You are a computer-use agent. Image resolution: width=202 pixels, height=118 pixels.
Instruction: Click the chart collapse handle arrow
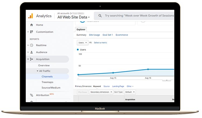pyautogui.click(x=167, y=80)
